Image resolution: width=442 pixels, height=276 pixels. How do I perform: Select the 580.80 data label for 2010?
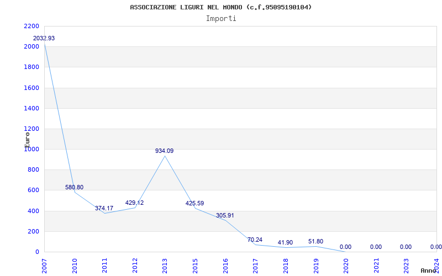75,187
